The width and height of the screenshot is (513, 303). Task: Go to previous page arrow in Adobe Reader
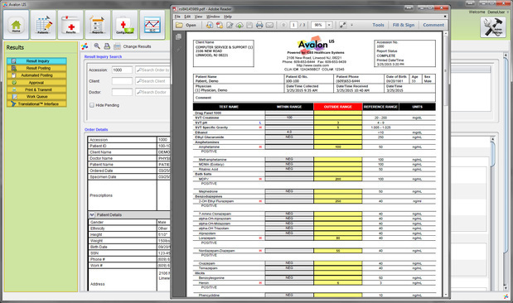coord(283,25)
